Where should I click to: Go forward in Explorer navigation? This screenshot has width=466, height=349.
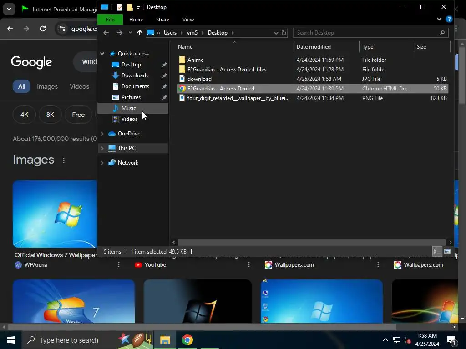click(120, 33)
